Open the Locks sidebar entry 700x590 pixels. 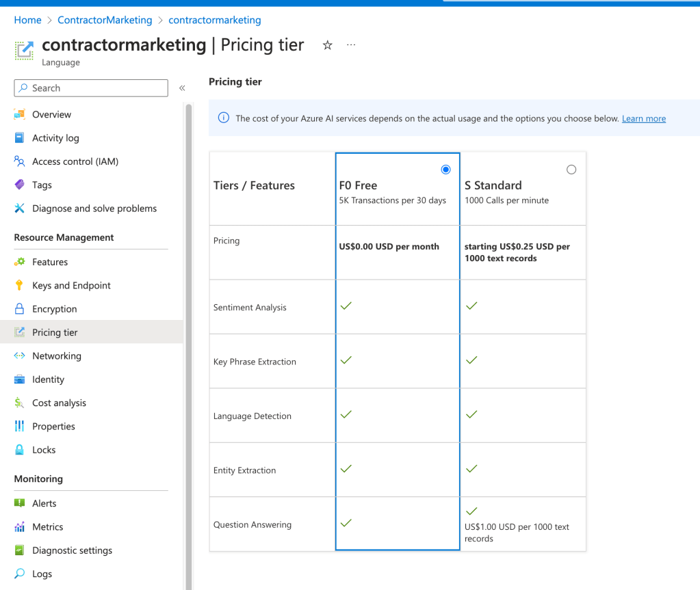44,450
